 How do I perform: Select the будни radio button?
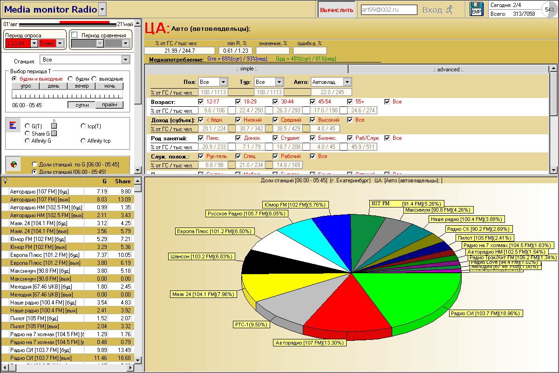tap(71, 79)
